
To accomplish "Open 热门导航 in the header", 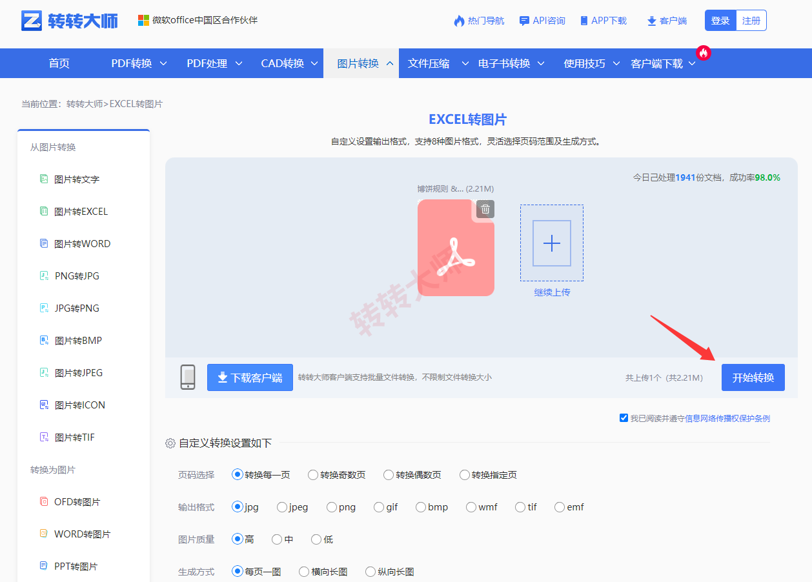I will tap(486, 21).
